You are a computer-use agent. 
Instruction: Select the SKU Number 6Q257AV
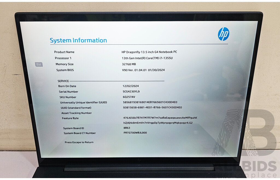129,97
